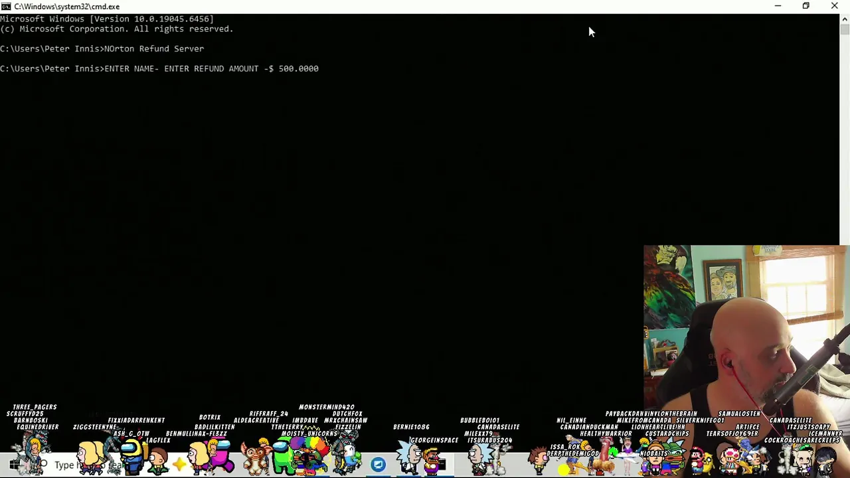The height and width of the screenshot is (478, 850).
Task: Click the scrollbar up arrow in cmd window
Action: pyautogui.click(x=845, y=19)
